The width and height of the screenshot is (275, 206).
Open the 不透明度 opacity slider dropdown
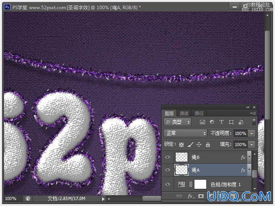click(x=252, y=133)
